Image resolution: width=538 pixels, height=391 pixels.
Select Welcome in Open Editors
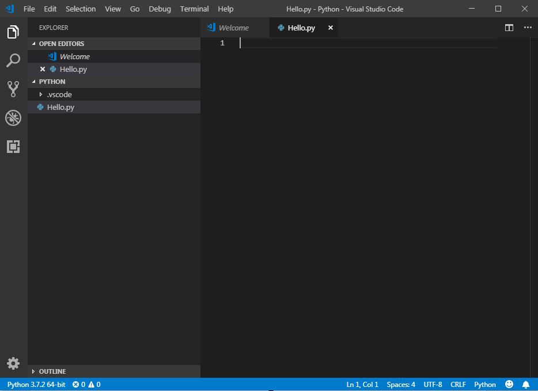click(x=114, y=56)
